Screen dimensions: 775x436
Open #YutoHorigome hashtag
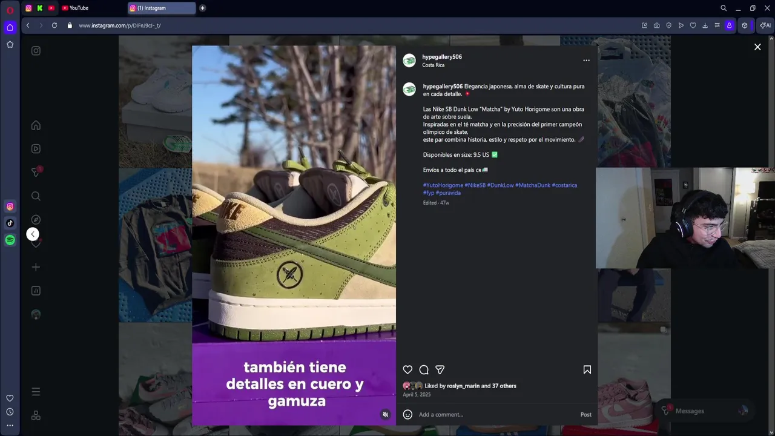click(x=443, y=185)
